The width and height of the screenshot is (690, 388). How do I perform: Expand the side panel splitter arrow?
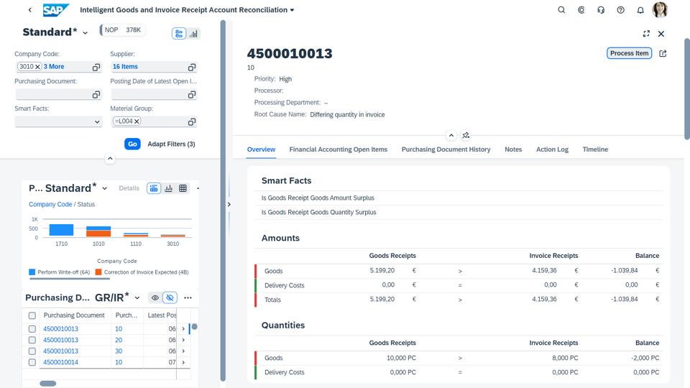pyautogui.click(x=229, y=204)
